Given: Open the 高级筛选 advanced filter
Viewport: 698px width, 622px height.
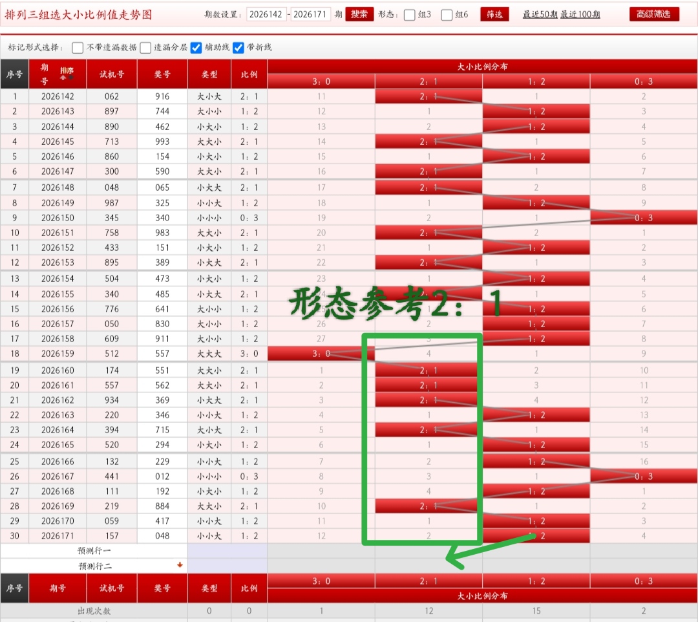Looking at the screenshot, I should point(654,14).
